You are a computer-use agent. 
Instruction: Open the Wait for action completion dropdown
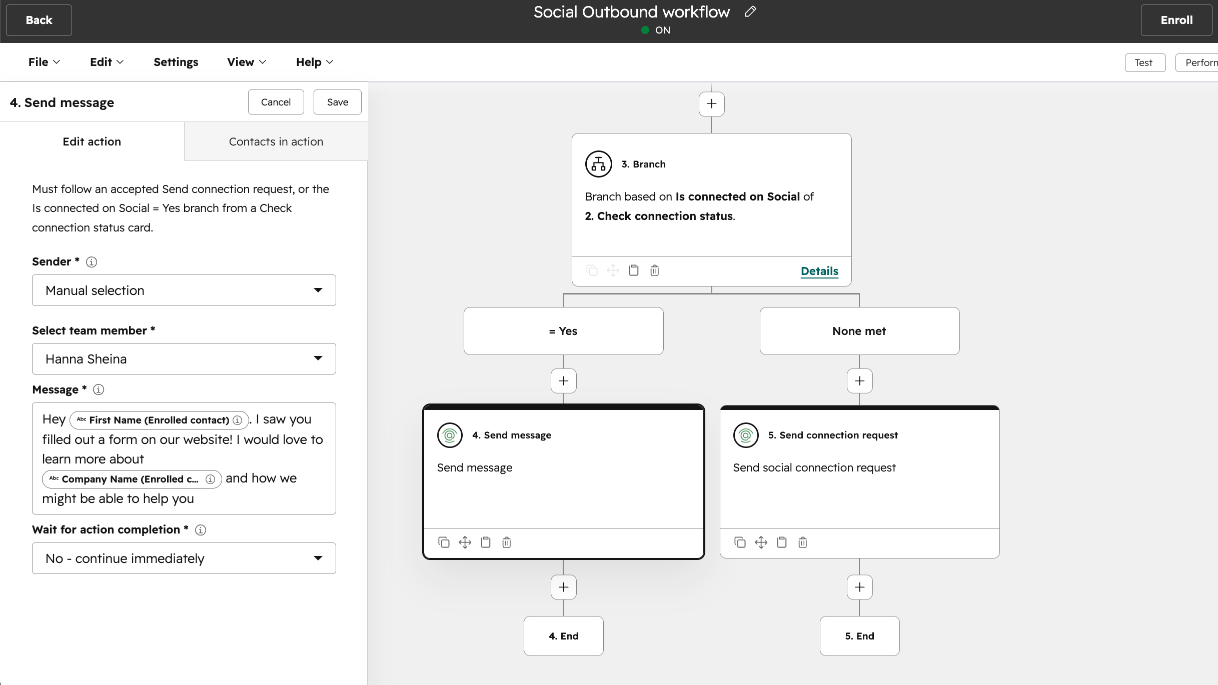184,558
